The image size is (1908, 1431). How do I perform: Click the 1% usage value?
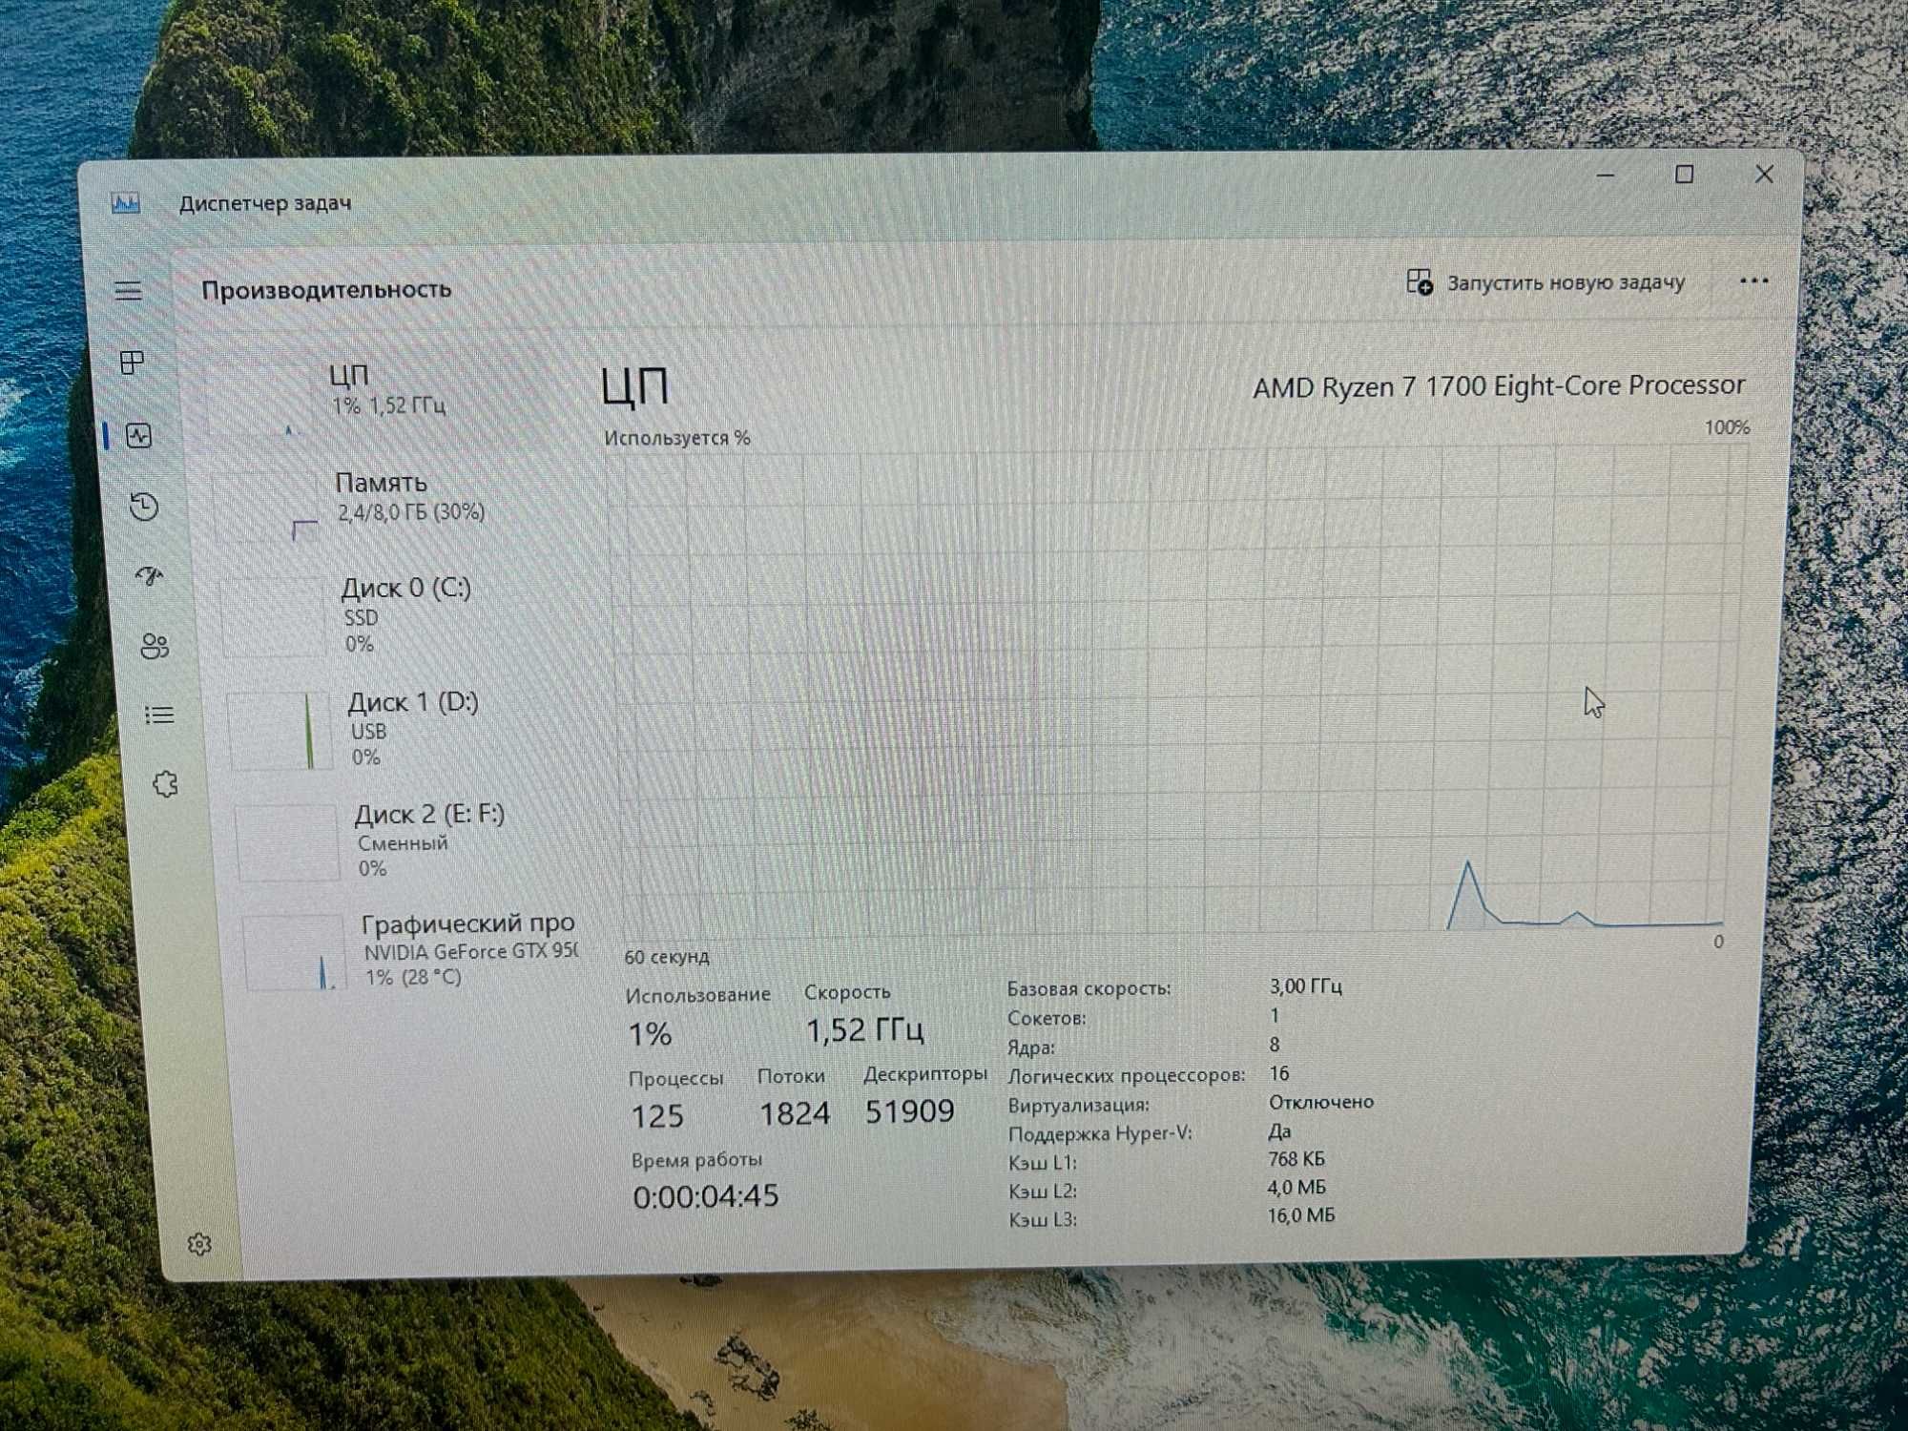click(x=650, y=1034)
